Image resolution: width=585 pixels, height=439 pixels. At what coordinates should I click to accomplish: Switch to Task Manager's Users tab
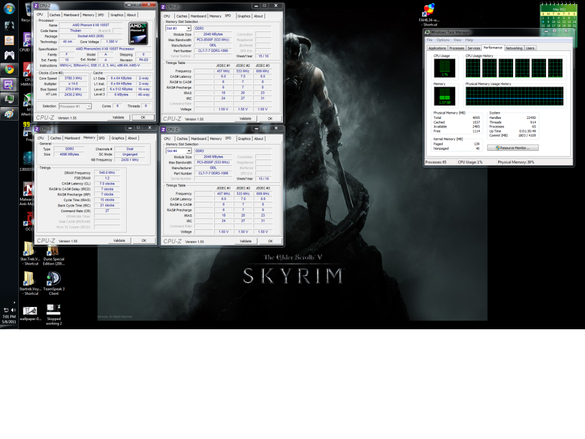click(530, 48)
